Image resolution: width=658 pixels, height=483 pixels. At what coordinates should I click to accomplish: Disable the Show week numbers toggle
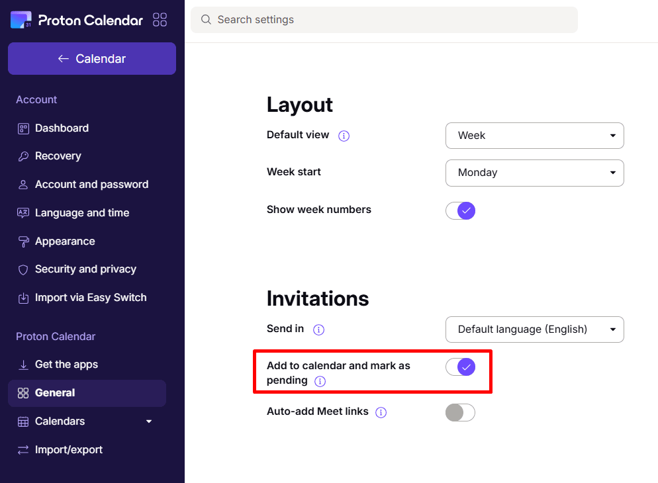click(460, 210)
